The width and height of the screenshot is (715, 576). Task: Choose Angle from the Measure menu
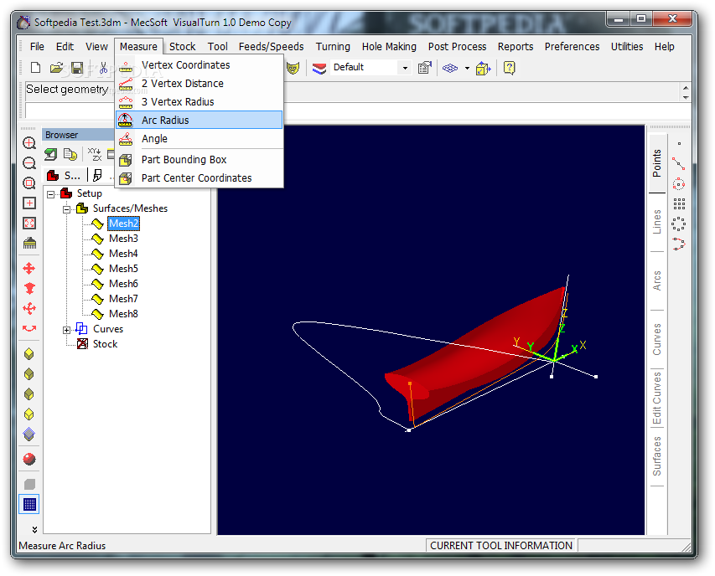(x=199, y=138)
